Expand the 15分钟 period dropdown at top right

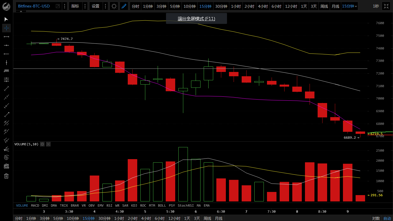click(350, 6)
